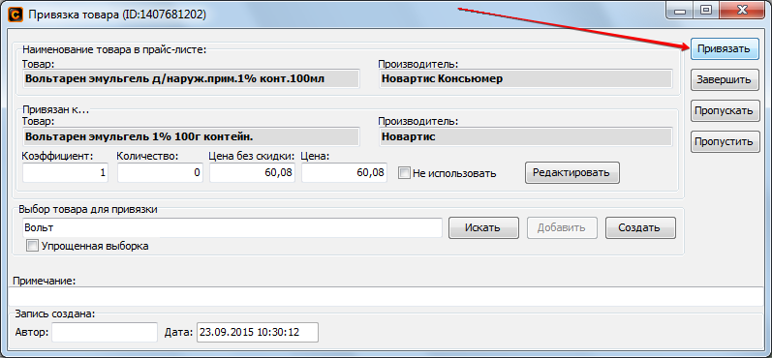Viewport: 772px width, 358px height.
Task: Click the Дата field 23.09.2015 10:30:12
Action: pyautogui.click(x=258, y=333)
